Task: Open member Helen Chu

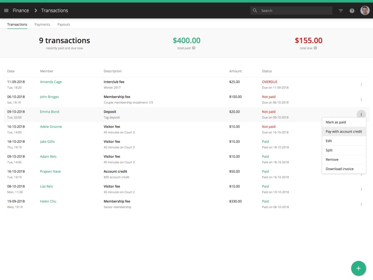Action: [48, 201]
